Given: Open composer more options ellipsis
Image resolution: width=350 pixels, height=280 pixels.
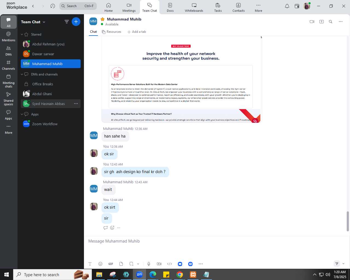Looking at the screenshot, I should click(x=201, y=264).
